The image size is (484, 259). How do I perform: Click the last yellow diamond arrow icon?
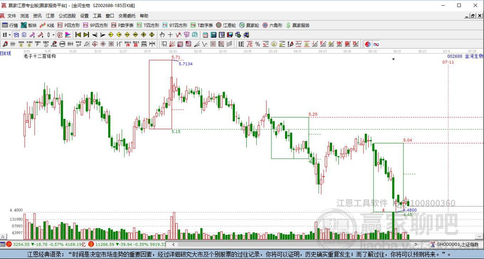point(152,35)
